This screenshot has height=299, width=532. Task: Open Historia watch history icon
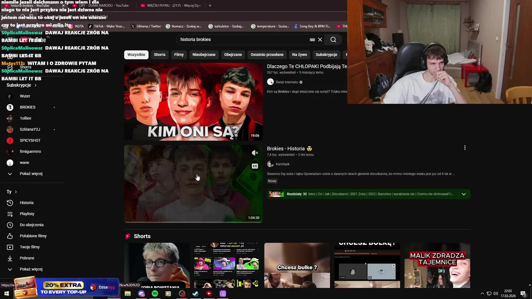pos(10,203)
